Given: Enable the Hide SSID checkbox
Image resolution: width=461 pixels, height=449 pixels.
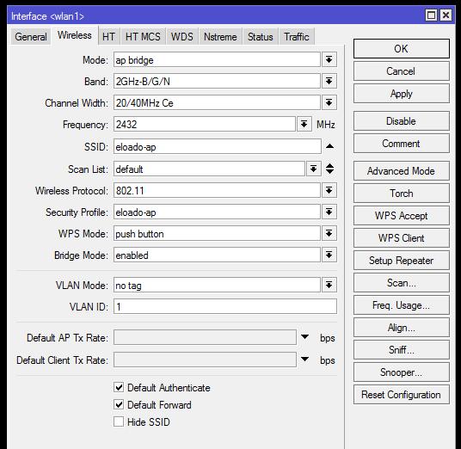Looking at the screenshot, I should pos(119,421).
